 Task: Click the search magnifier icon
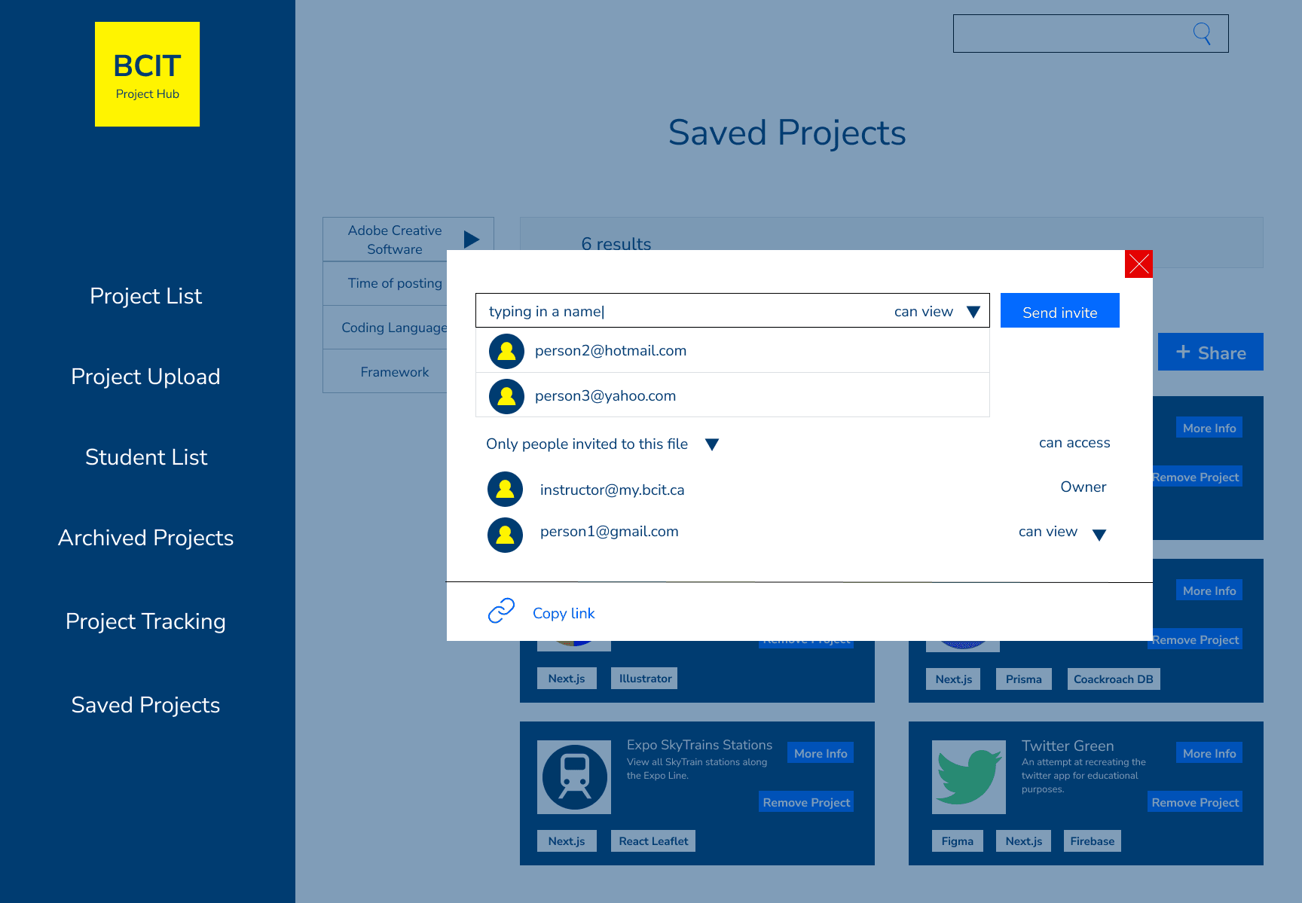pos(1202,33)
